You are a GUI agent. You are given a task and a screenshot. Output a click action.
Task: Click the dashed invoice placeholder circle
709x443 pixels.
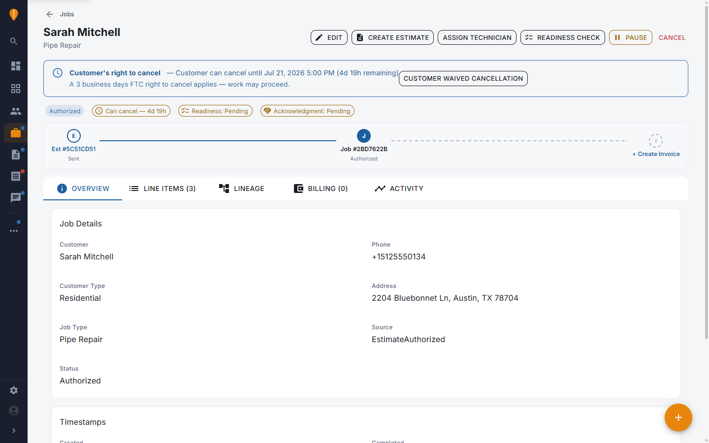click(x=656, y=141)
